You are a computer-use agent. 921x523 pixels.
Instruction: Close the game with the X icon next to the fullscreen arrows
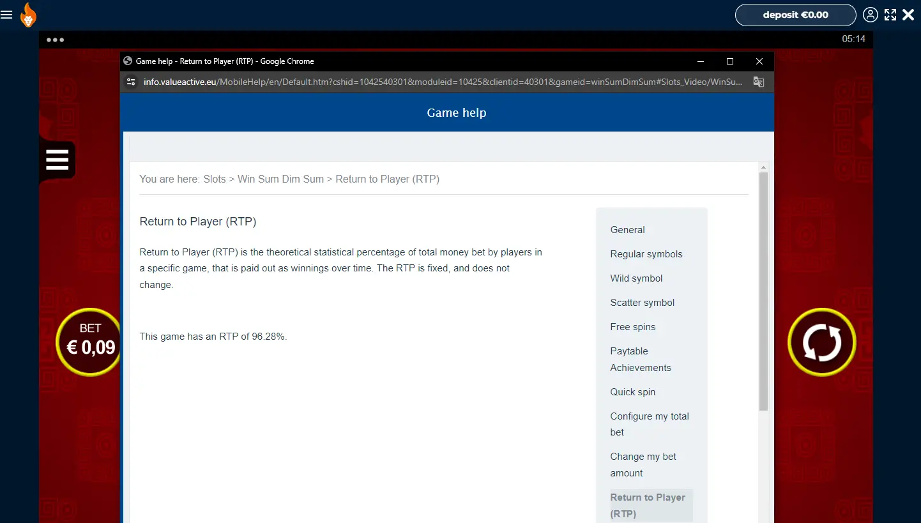coord(908,15)
